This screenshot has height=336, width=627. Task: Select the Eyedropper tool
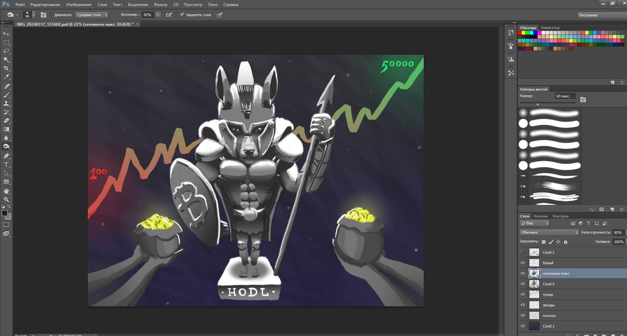point(6,77)
